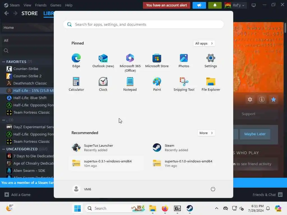Screen dimensions: 287x215
Task: Open Notepad from pinned apps
Action: pyautogui.click(x=130, y=84)
